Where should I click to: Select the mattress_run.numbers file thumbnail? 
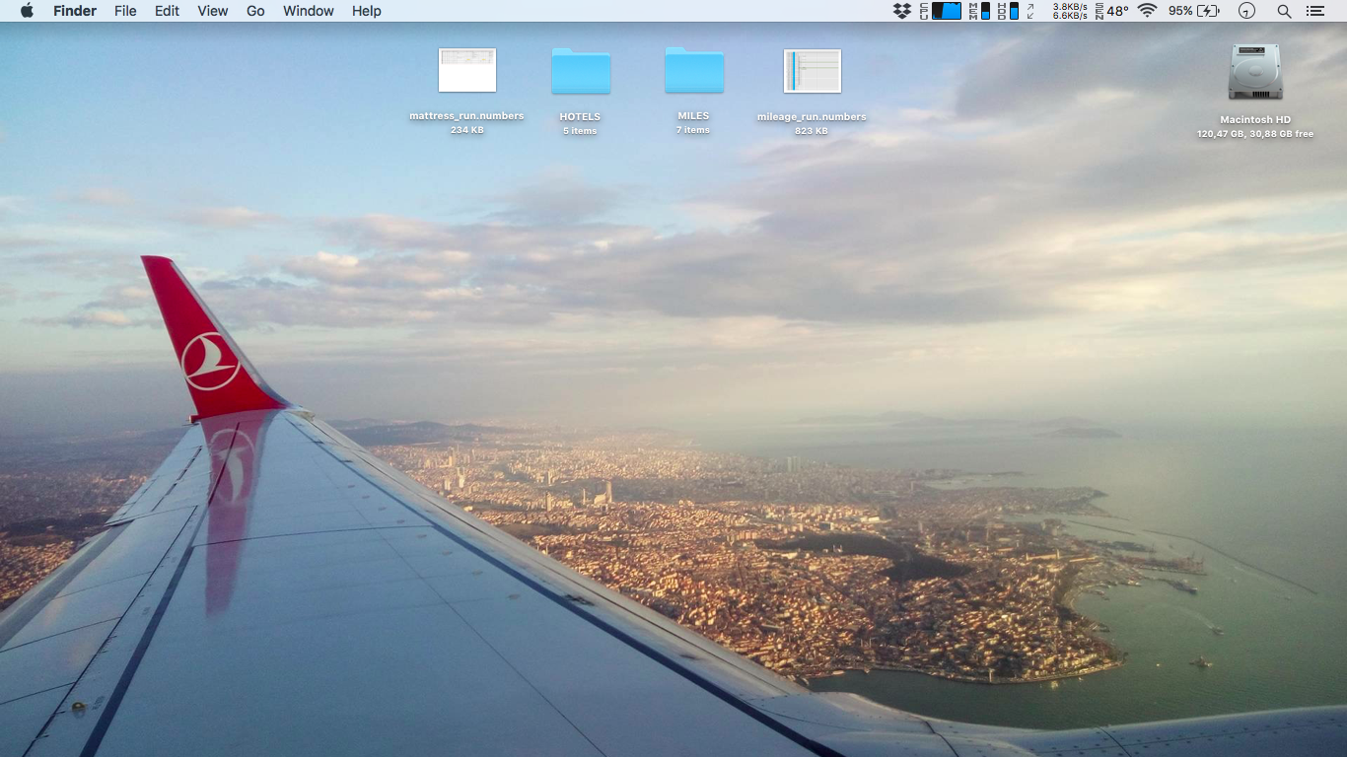point(467,71)
